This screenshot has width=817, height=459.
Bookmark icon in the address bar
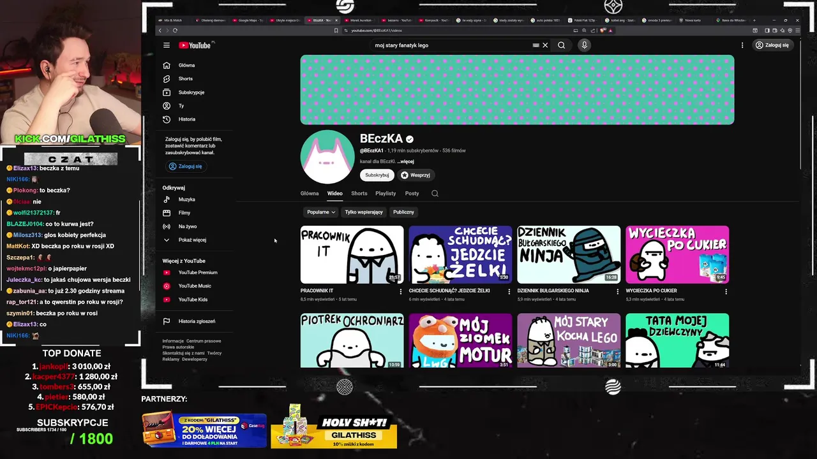(x=336, y=30)
